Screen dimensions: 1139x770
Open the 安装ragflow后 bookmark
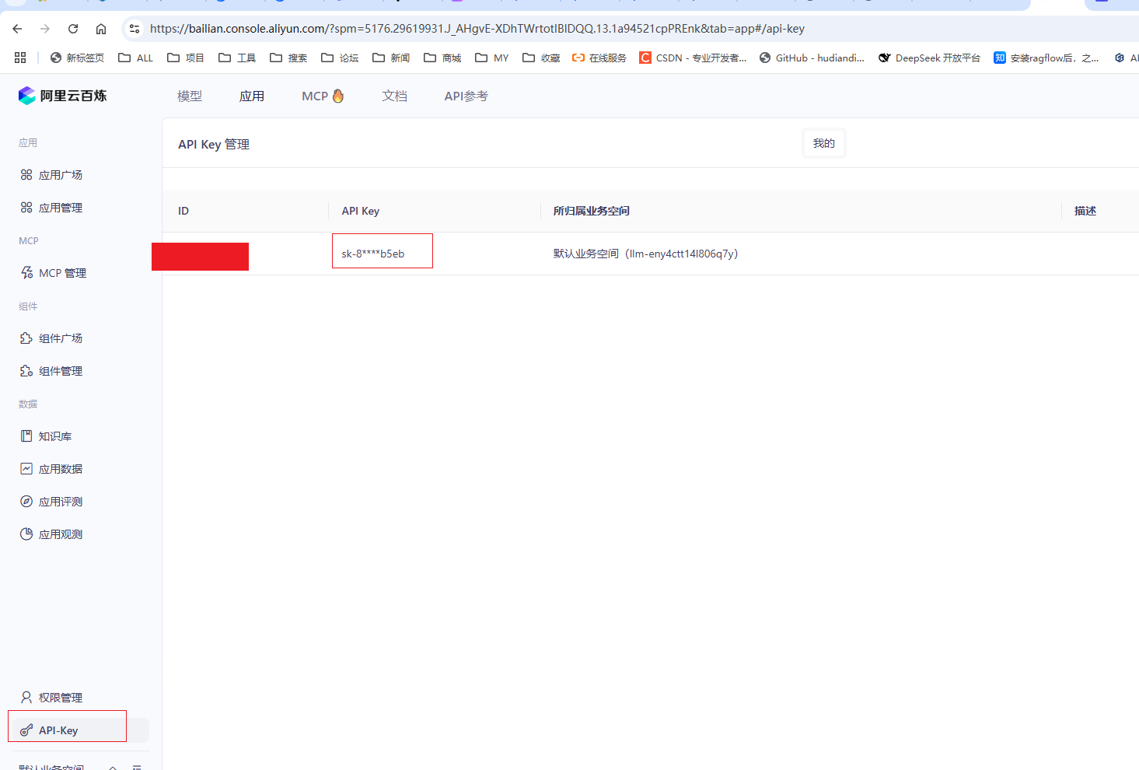coord(1046,58)
